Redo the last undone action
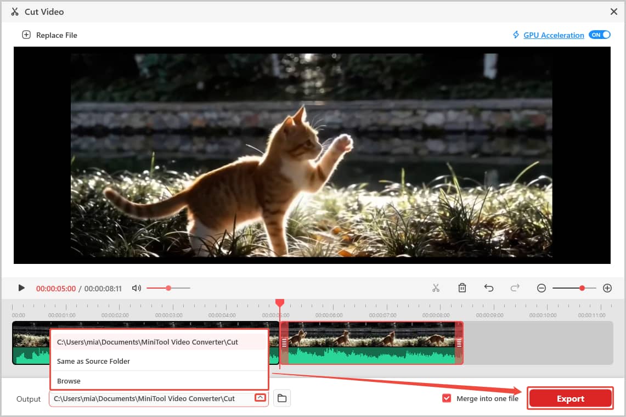This screenshot has width=626, height=417. 515,288
